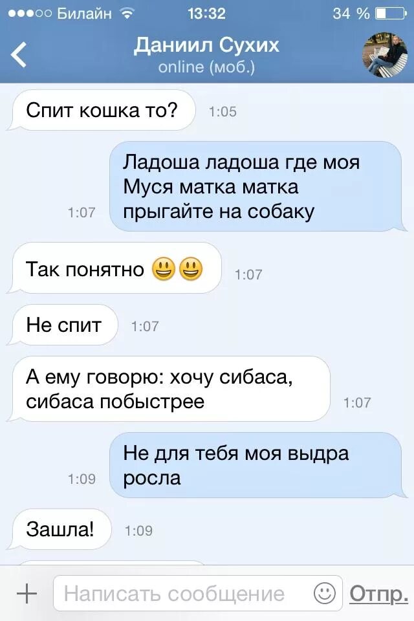Select the message about сибаса побыстрее
414x621 pixels.
click(168, 389)
